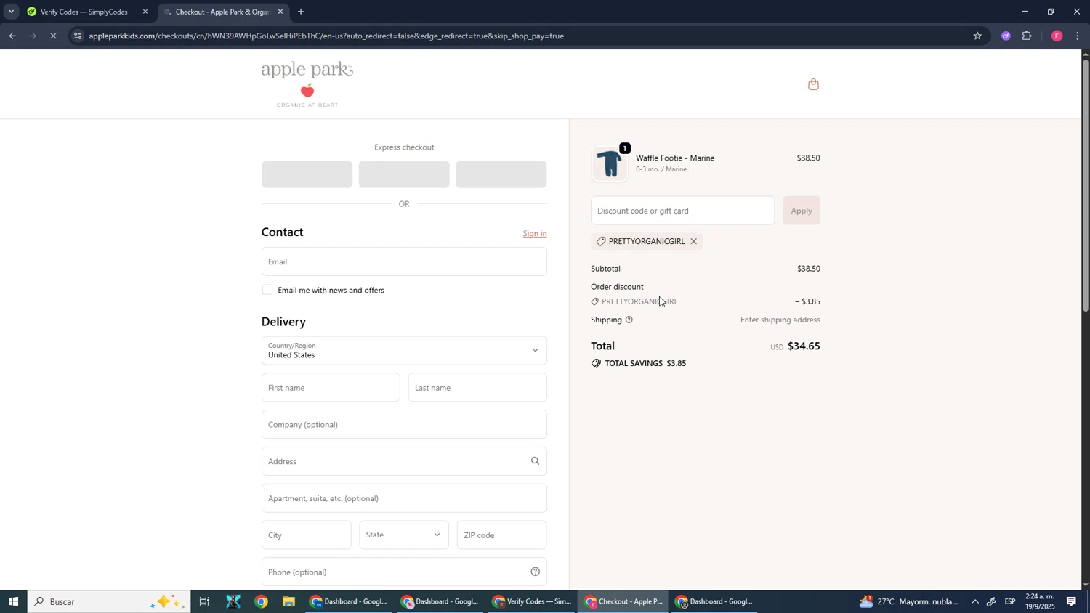Open File Explorer from the taskbar

[x=289, y=601]
